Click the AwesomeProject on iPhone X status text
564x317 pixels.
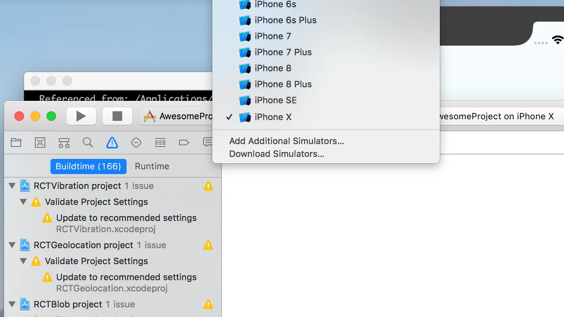tap(497, 117)
